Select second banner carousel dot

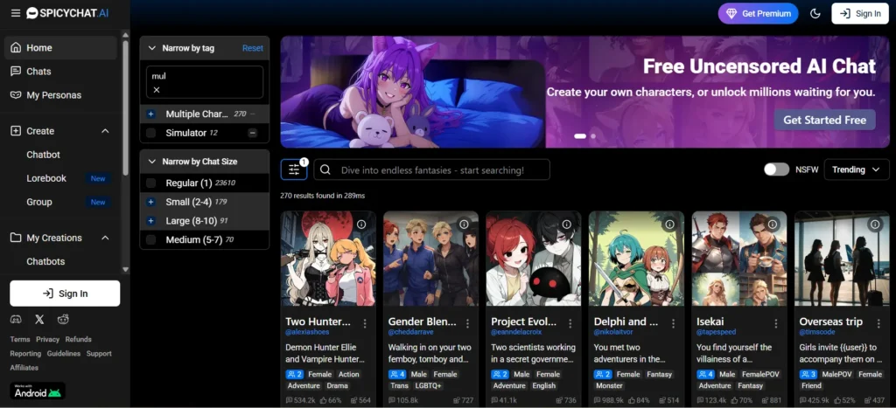click(x=593, y=136)
